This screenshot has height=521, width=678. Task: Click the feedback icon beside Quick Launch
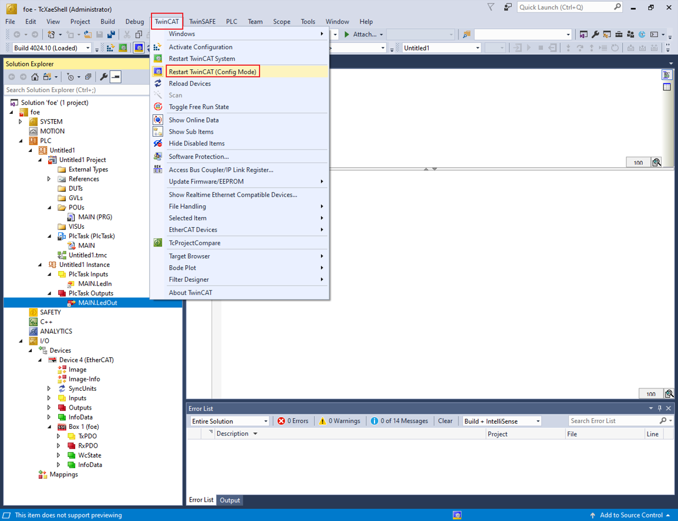click(x=508, y=7)
